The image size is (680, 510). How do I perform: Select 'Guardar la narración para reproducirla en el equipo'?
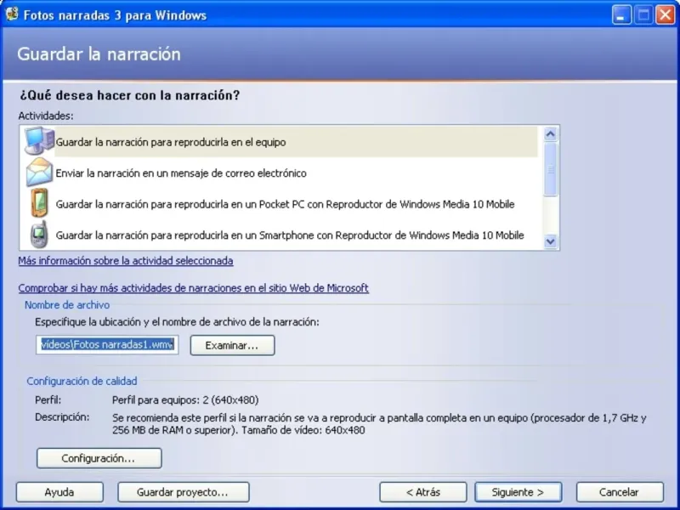click(281, 142)
